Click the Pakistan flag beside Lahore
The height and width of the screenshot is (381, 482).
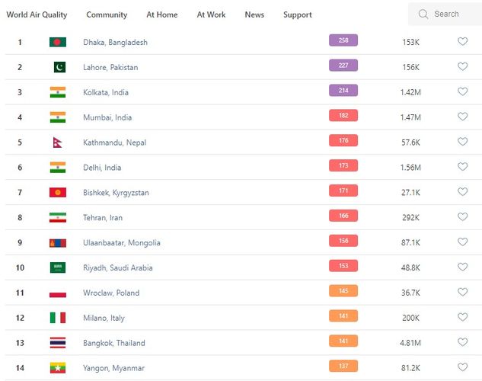[58, 67]
